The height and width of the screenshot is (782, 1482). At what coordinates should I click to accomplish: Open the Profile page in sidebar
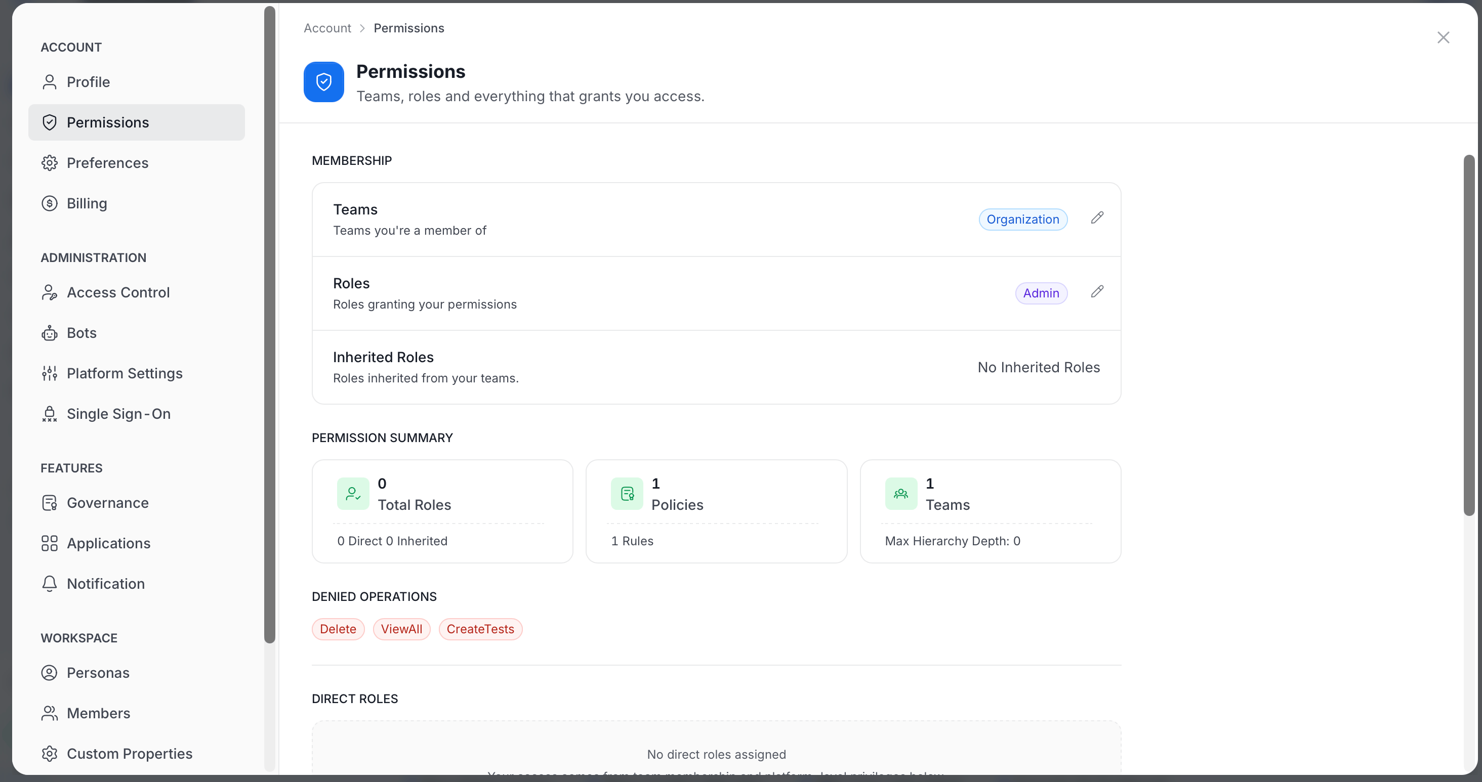pyautogui.click(x=136, y=82)
